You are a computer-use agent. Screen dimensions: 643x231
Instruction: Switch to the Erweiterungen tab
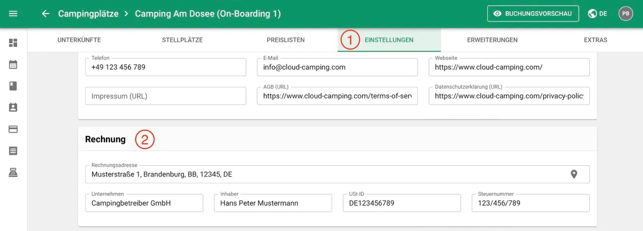pos(492,40)
